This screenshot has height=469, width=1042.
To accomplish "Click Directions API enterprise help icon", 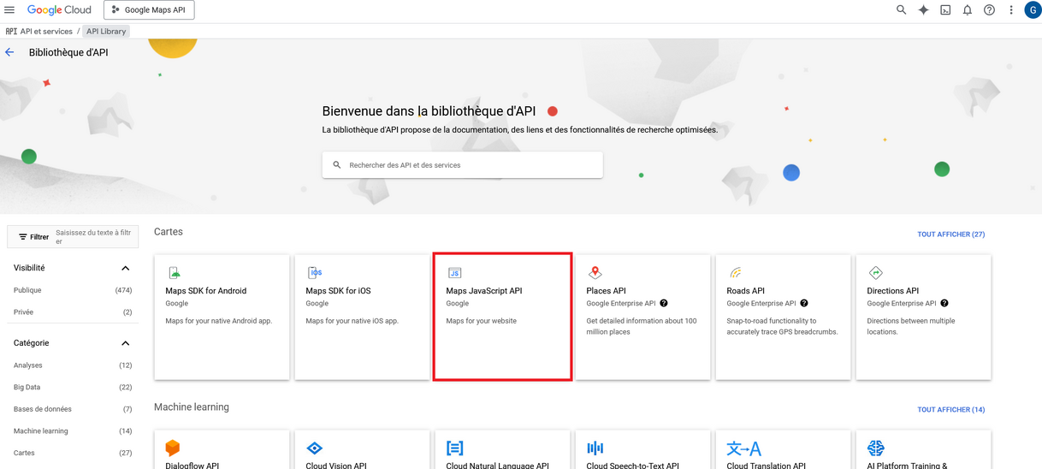I will (944, 303).
